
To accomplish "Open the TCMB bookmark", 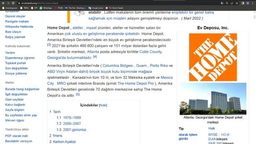I will (58, 8).
